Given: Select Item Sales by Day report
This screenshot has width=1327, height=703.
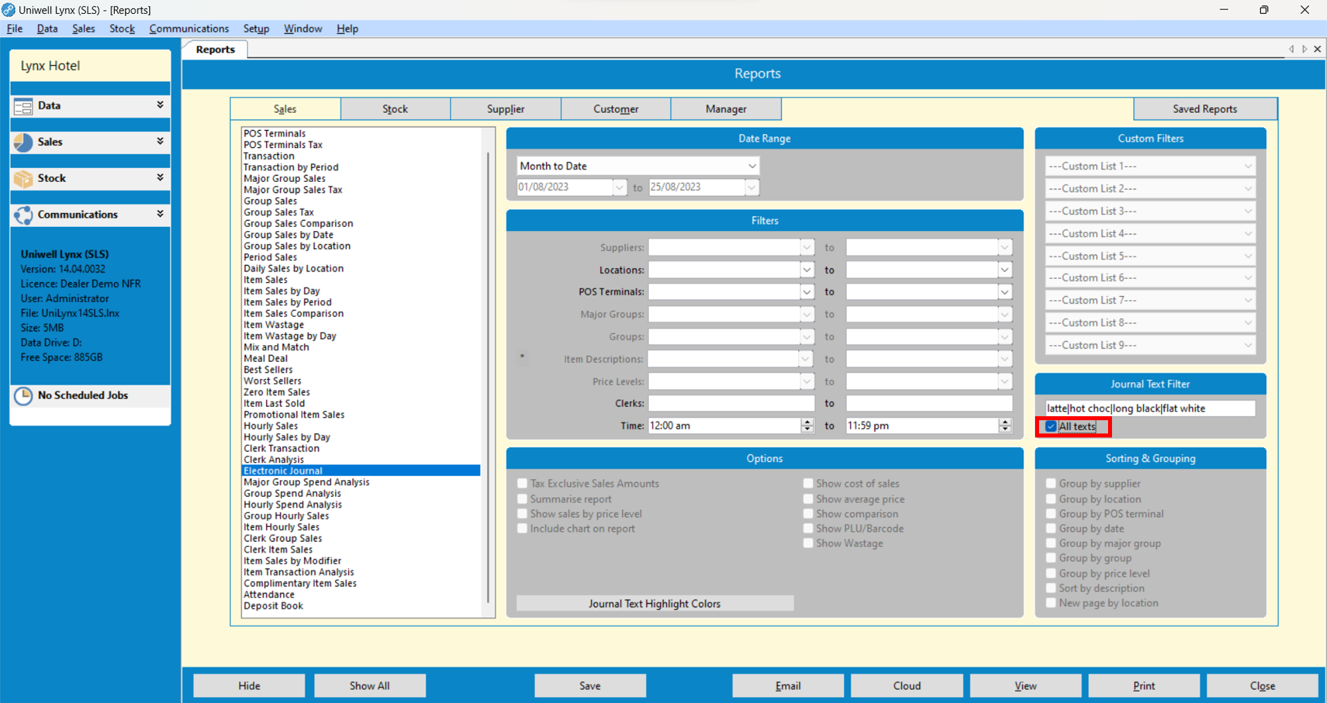Looking at the screenshot, I should (x=282, y=291).
